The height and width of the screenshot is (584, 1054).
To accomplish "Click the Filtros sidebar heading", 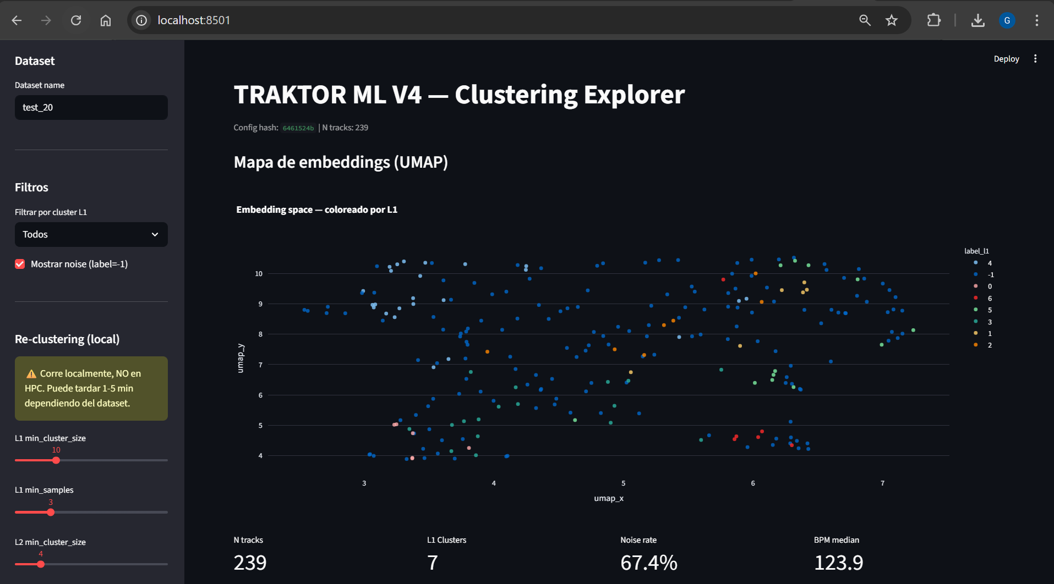I will coord(31,188).
